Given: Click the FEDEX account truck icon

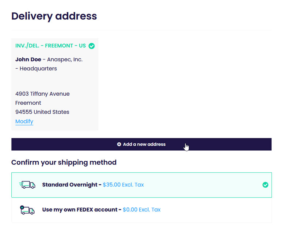Looking at the screenshot, I should point(27,210).
